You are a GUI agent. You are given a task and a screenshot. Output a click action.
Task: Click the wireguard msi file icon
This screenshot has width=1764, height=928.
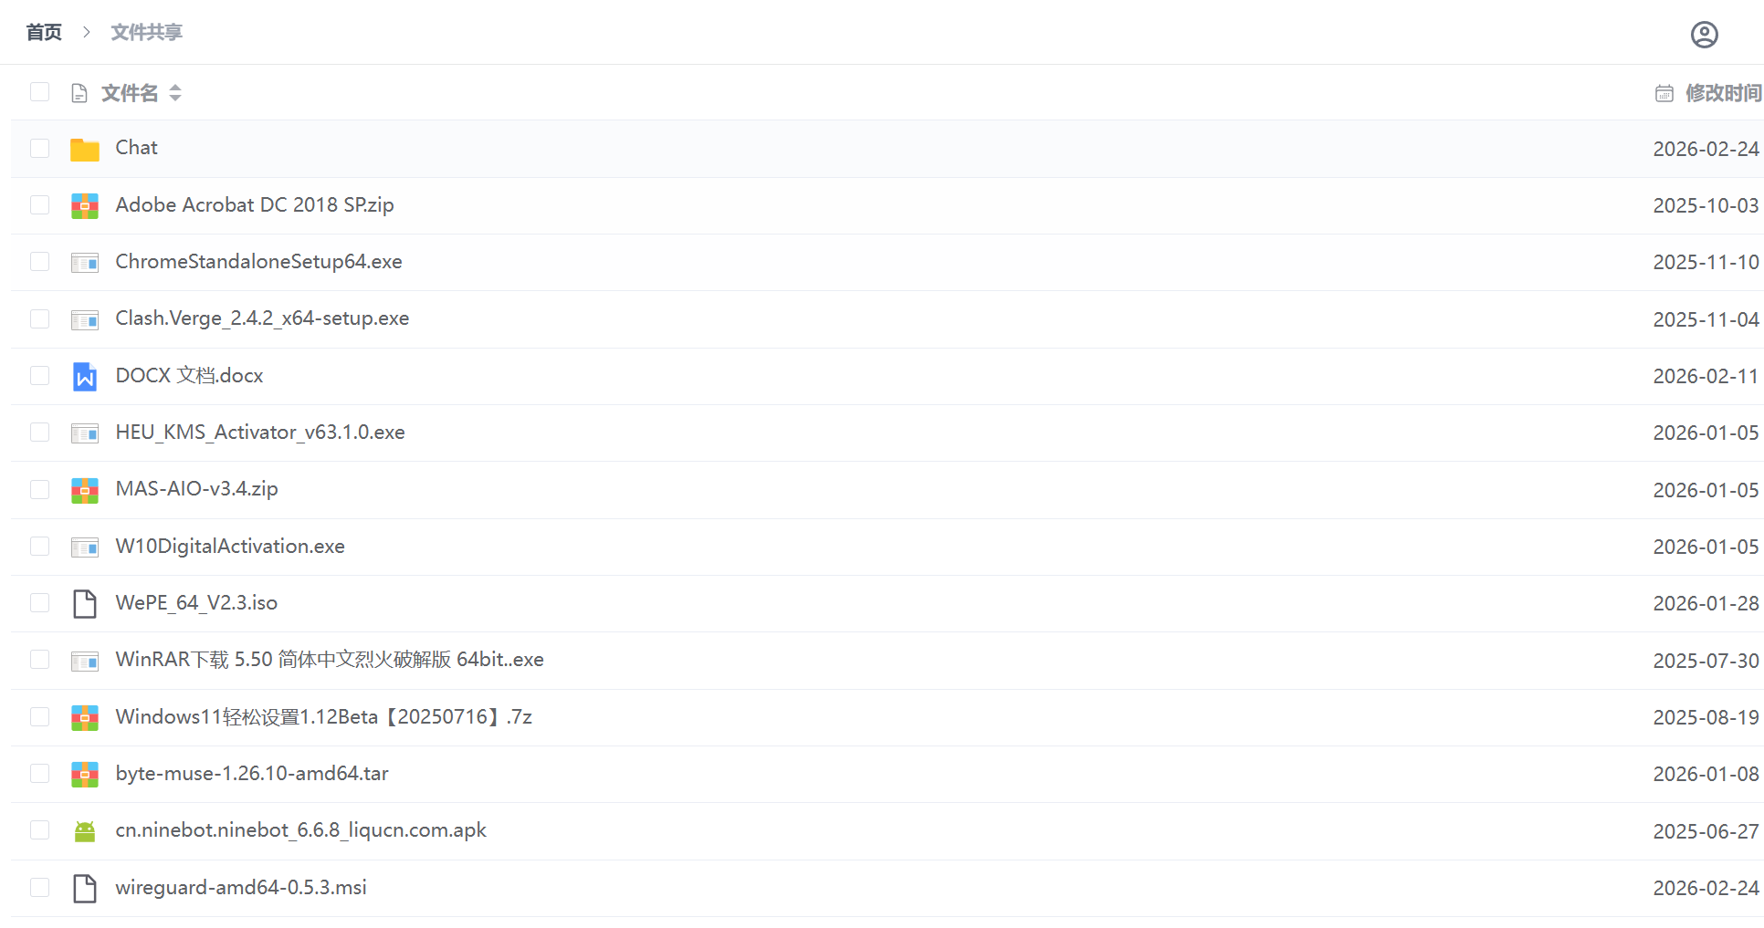coord(85,888)
